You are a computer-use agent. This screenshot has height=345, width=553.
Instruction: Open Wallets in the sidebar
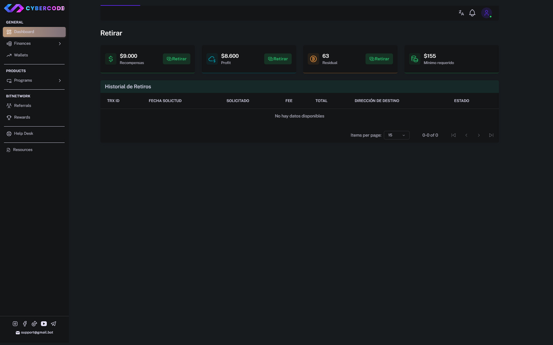21,55
